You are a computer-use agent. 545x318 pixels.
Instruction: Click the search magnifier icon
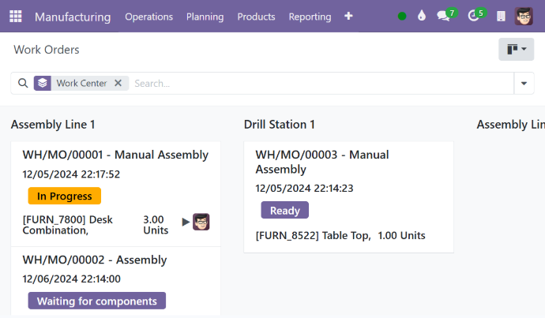[23, 83]
